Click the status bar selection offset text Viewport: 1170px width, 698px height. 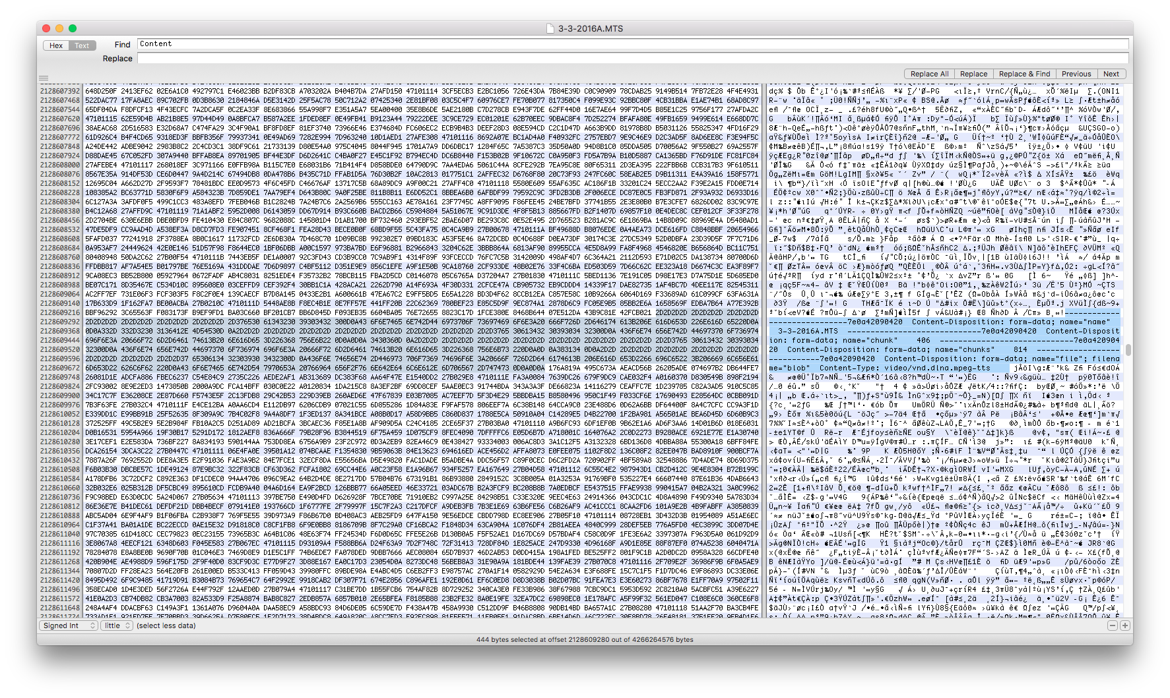pos(585,639)
